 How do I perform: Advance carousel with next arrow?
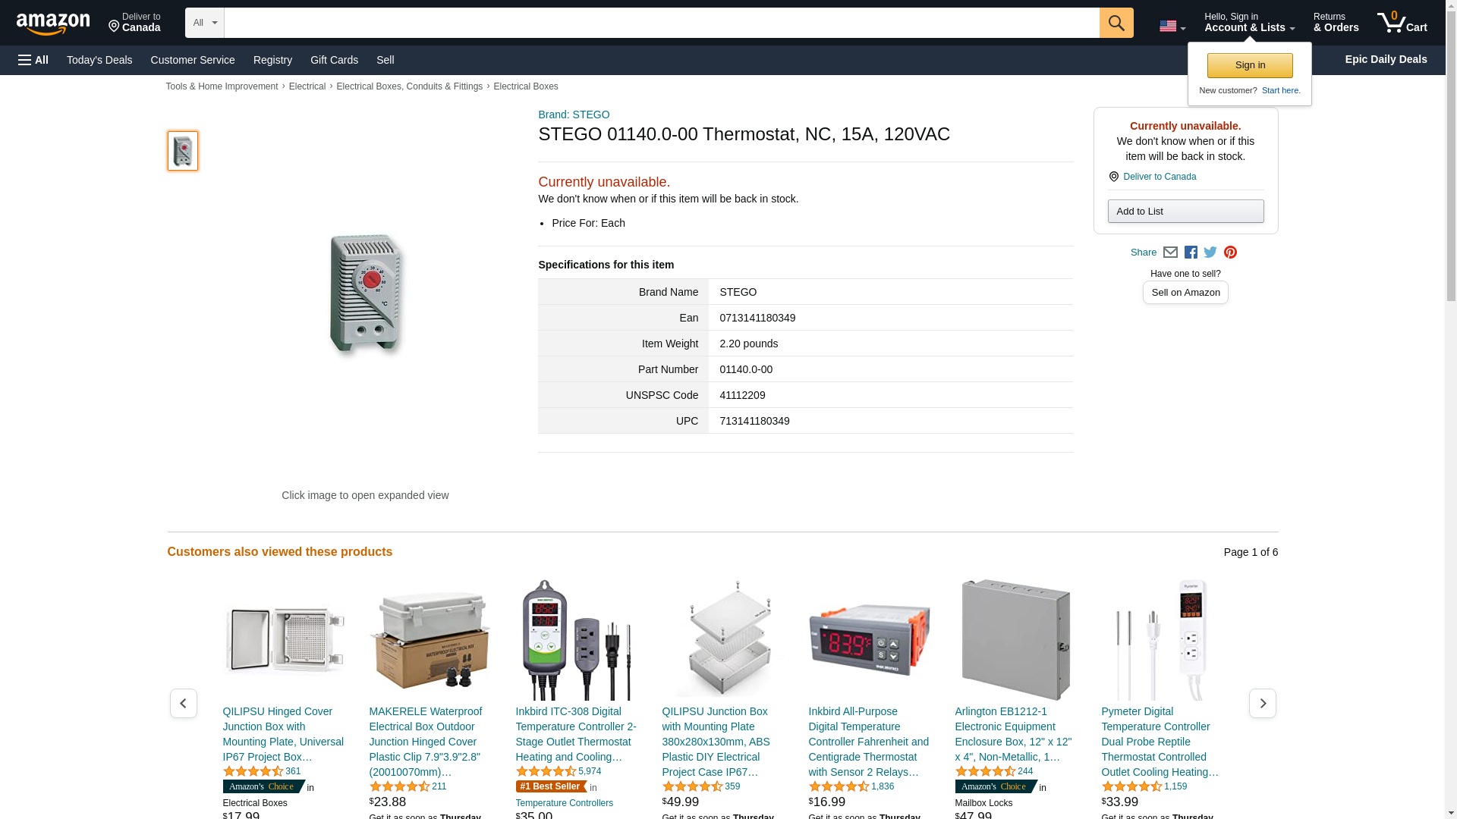click(1262, 704)
